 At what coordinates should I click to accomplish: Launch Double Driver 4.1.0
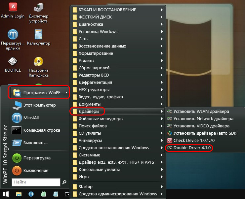pos(205,148)
